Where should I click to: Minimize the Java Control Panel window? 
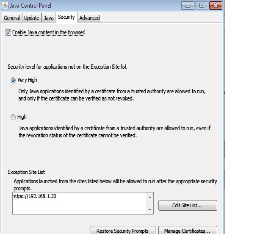[x=188, y=6]
